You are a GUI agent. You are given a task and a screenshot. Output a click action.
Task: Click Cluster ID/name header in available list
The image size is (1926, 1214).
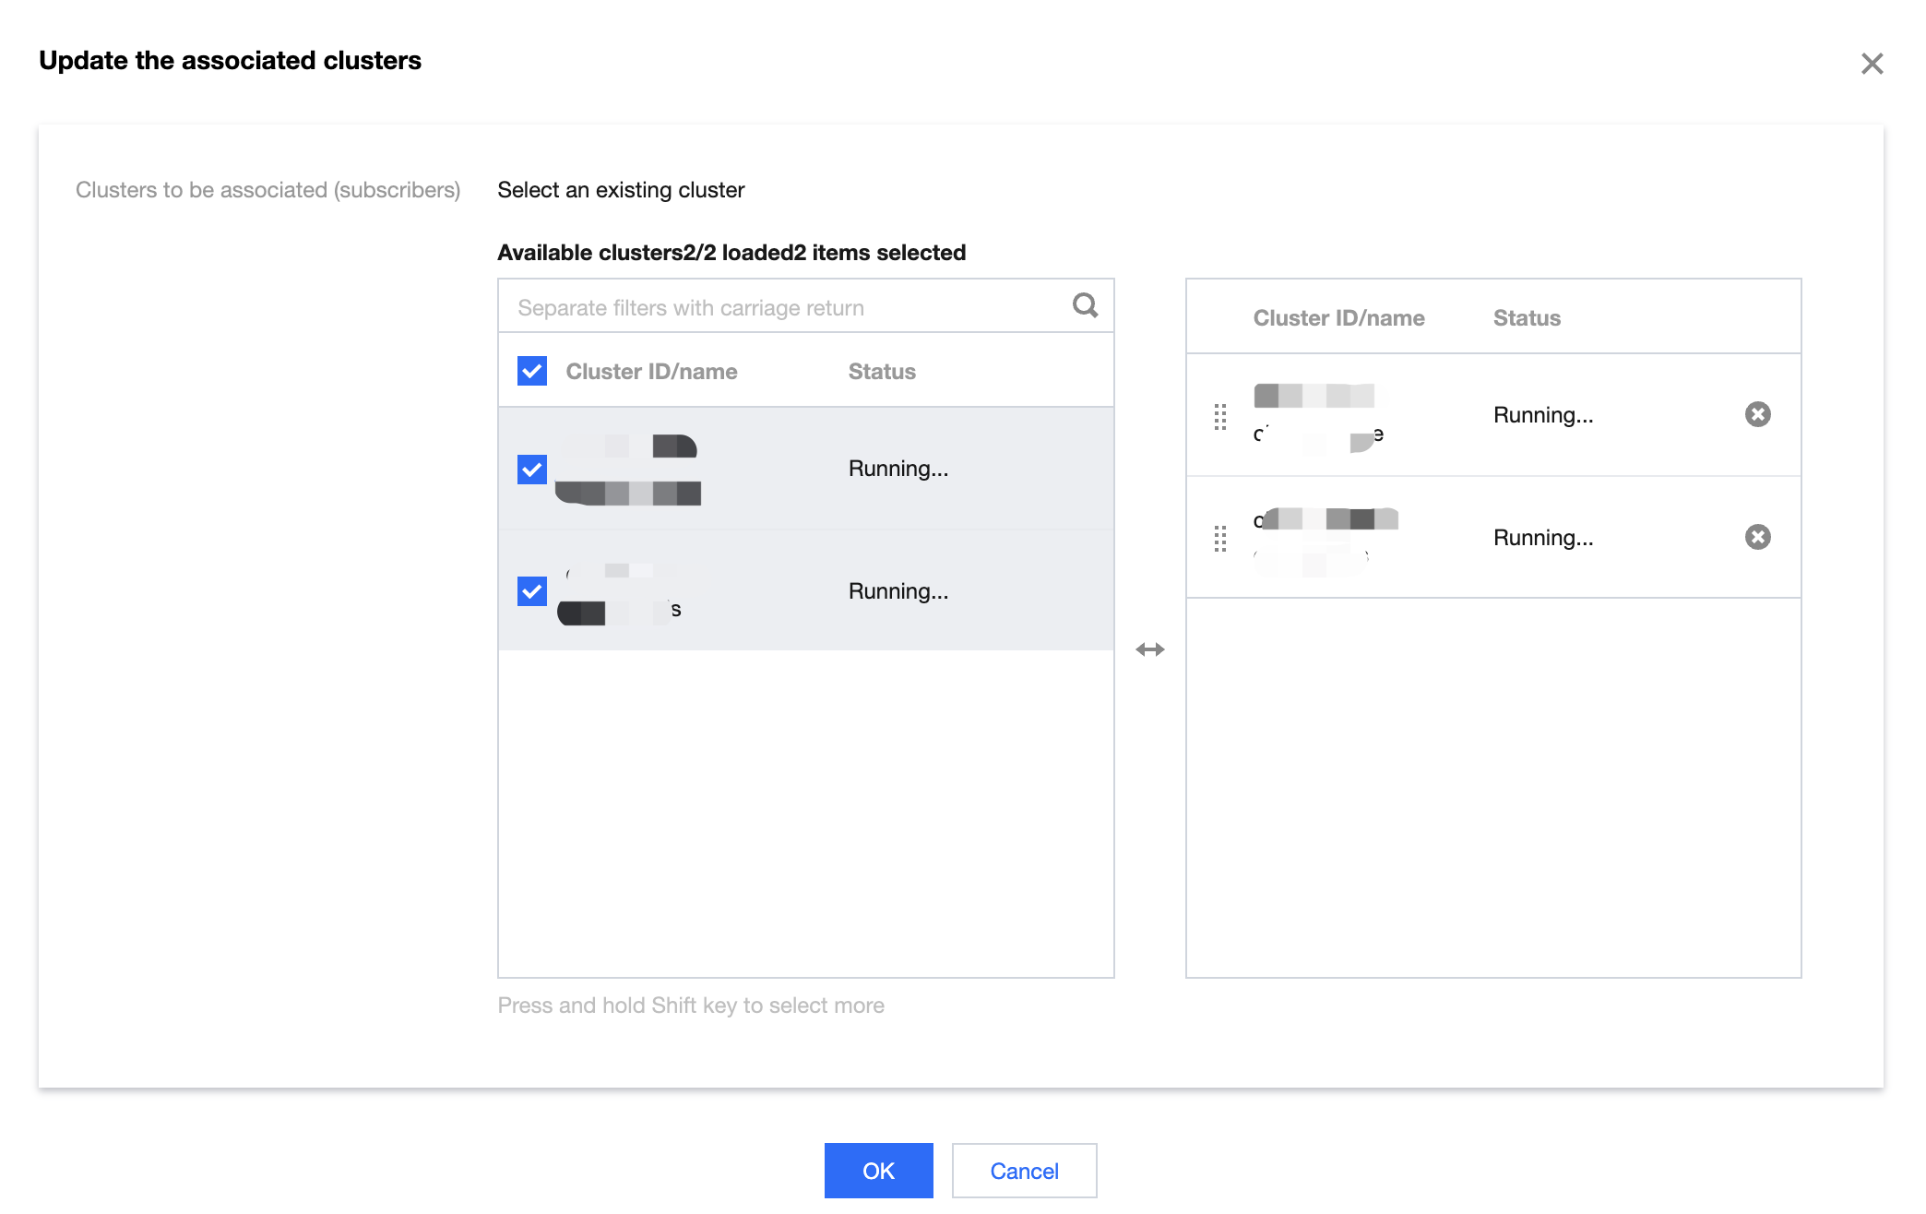[651, 372]
